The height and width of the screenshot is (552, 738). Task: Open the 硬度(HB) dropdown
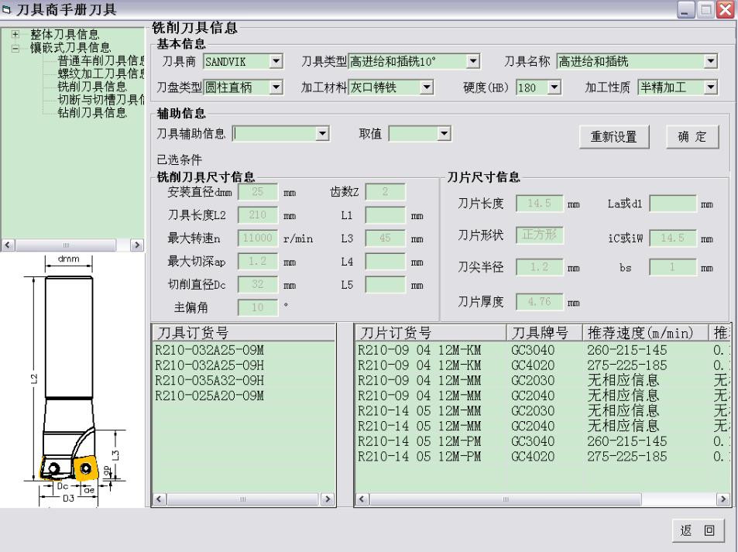[x=553, y=87]
